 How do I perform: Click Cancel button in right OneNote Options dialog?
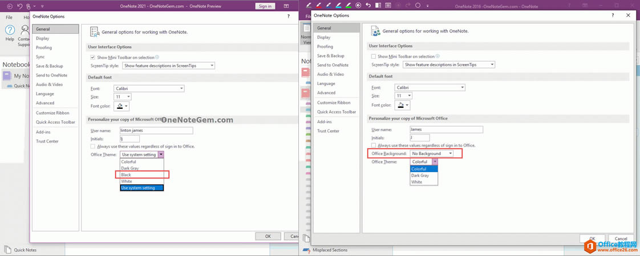(x=621, y=238)
